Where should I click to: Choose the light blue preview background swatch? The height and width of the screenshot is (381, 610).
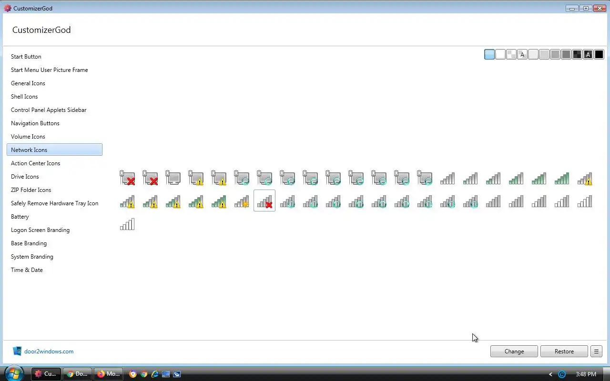click(489, 54)
